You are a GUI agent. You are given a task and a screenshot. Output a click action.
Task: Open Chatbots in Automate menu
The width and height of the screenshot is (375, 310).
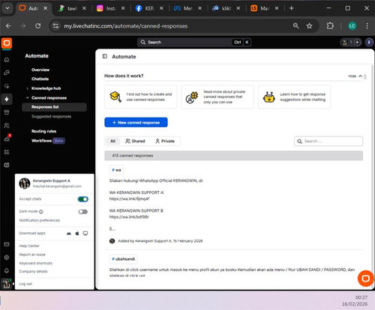[40, 79]
